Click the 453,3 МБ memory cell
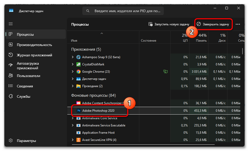This screenshot has width=249, height=151. (x=199, y=111)
